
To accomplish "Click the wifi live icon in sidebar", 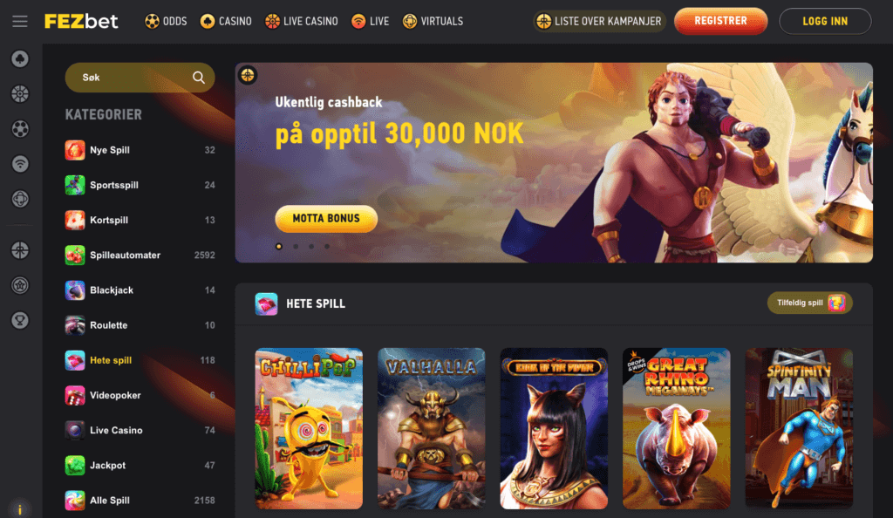I will [x=20, y=164].
